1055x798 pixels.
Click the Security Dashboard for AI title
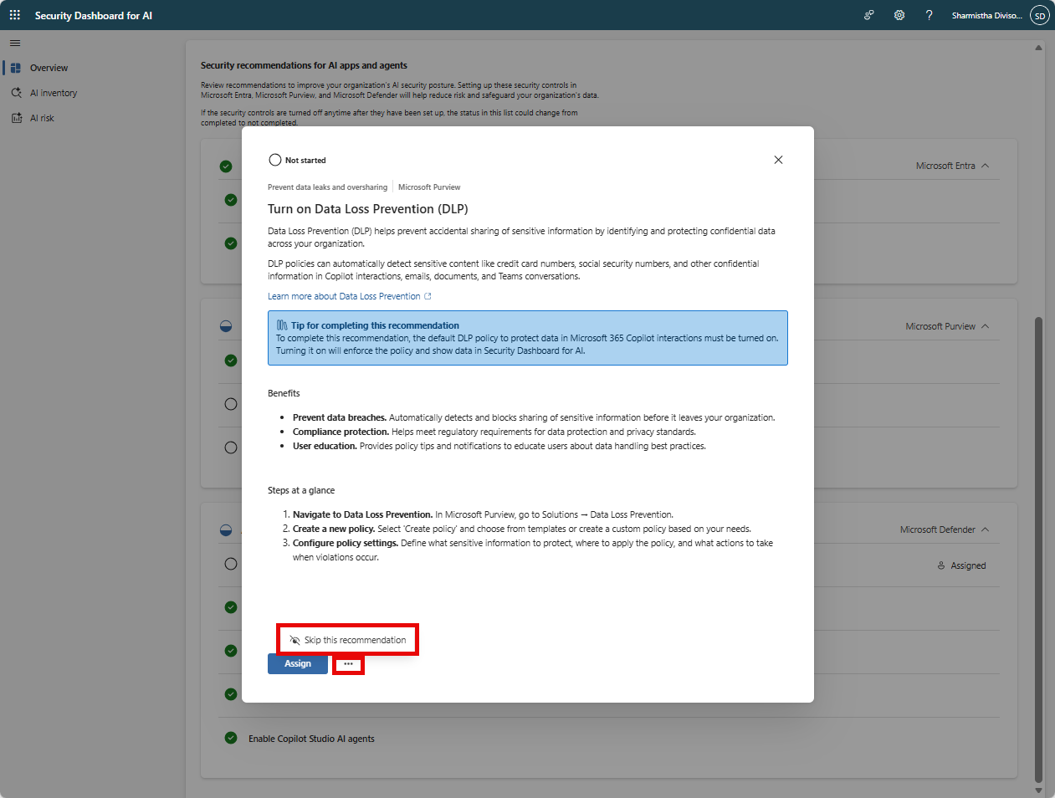tap(94, 15)
